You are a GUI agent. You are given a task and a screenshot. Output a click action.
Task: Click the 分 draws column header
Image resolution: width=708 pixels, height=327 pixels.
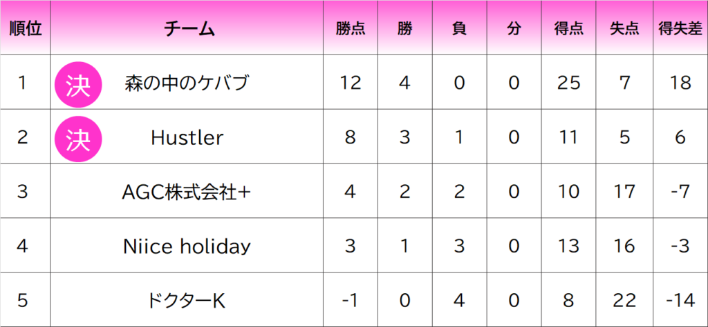pyautogui.click(x=514, y=29)
